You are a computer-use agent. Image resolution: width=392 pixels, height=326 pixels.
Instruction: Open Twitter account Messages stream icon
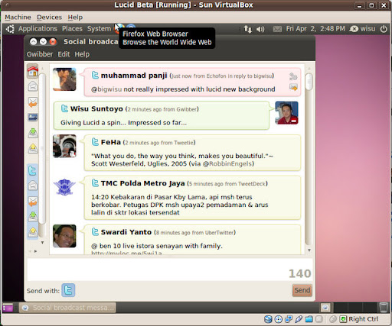coord(33,186)
